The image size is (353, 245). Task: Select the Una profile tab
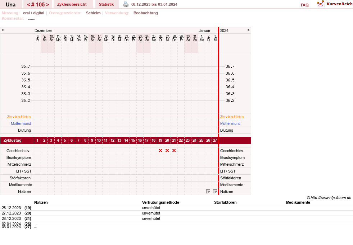click(10, 5)
